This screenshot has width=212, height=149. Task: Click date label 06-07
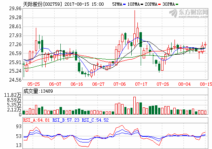(x=55, y=84)
